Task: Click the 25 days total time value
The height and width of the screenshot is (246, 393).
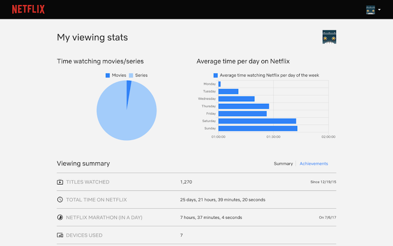Action: (223, 200)
